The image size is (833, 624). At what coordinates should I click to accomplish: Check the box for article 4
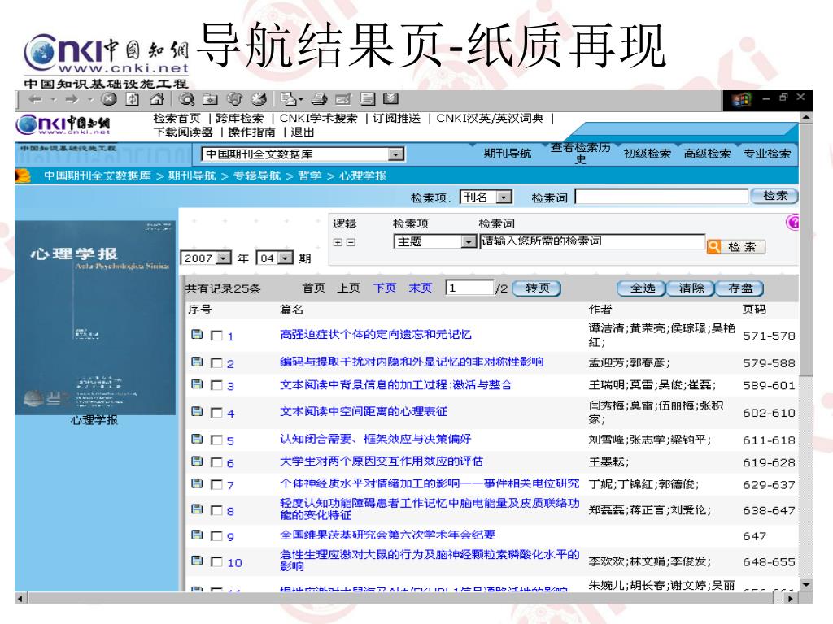click(x=216, y=412)
